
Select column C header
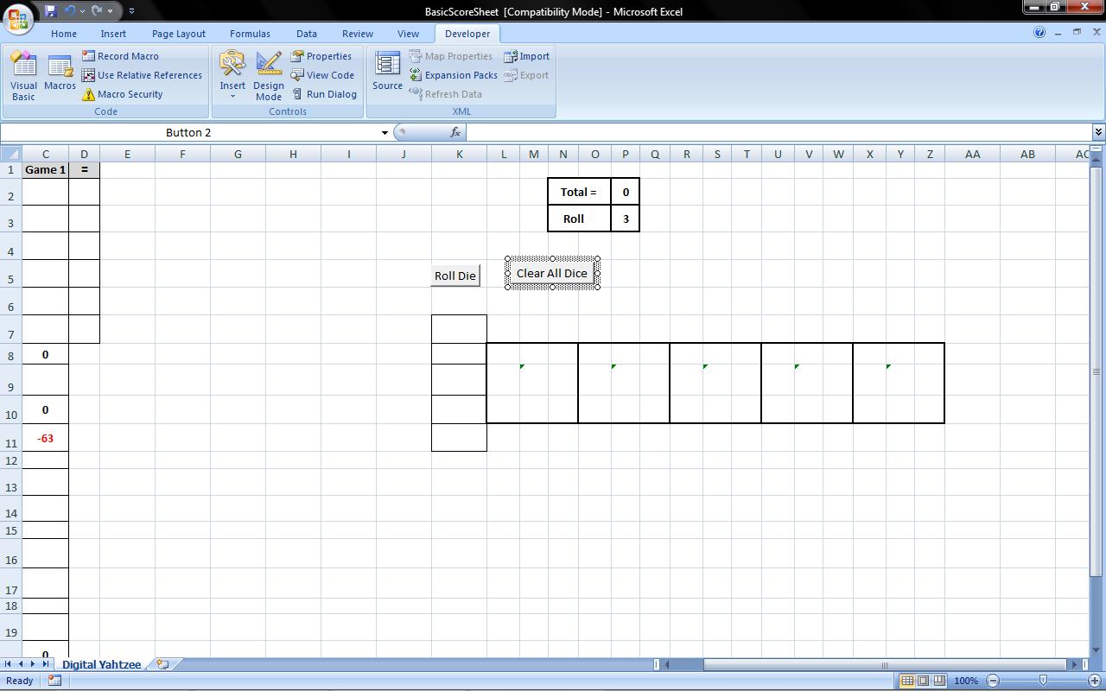[x=45, y=154]
